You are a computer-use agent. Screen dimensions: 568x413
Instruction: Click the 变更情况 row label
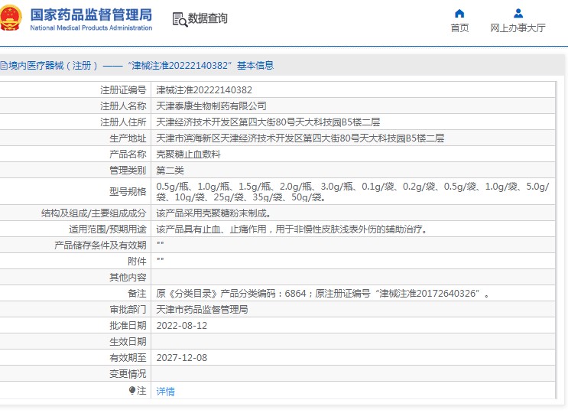point(128,374)
